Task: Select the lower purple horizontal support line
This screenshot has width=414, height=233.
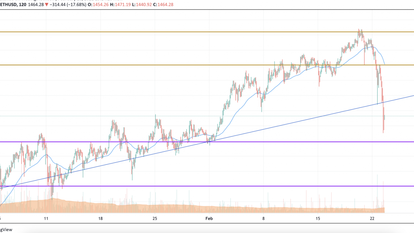Action: (207, 186)
